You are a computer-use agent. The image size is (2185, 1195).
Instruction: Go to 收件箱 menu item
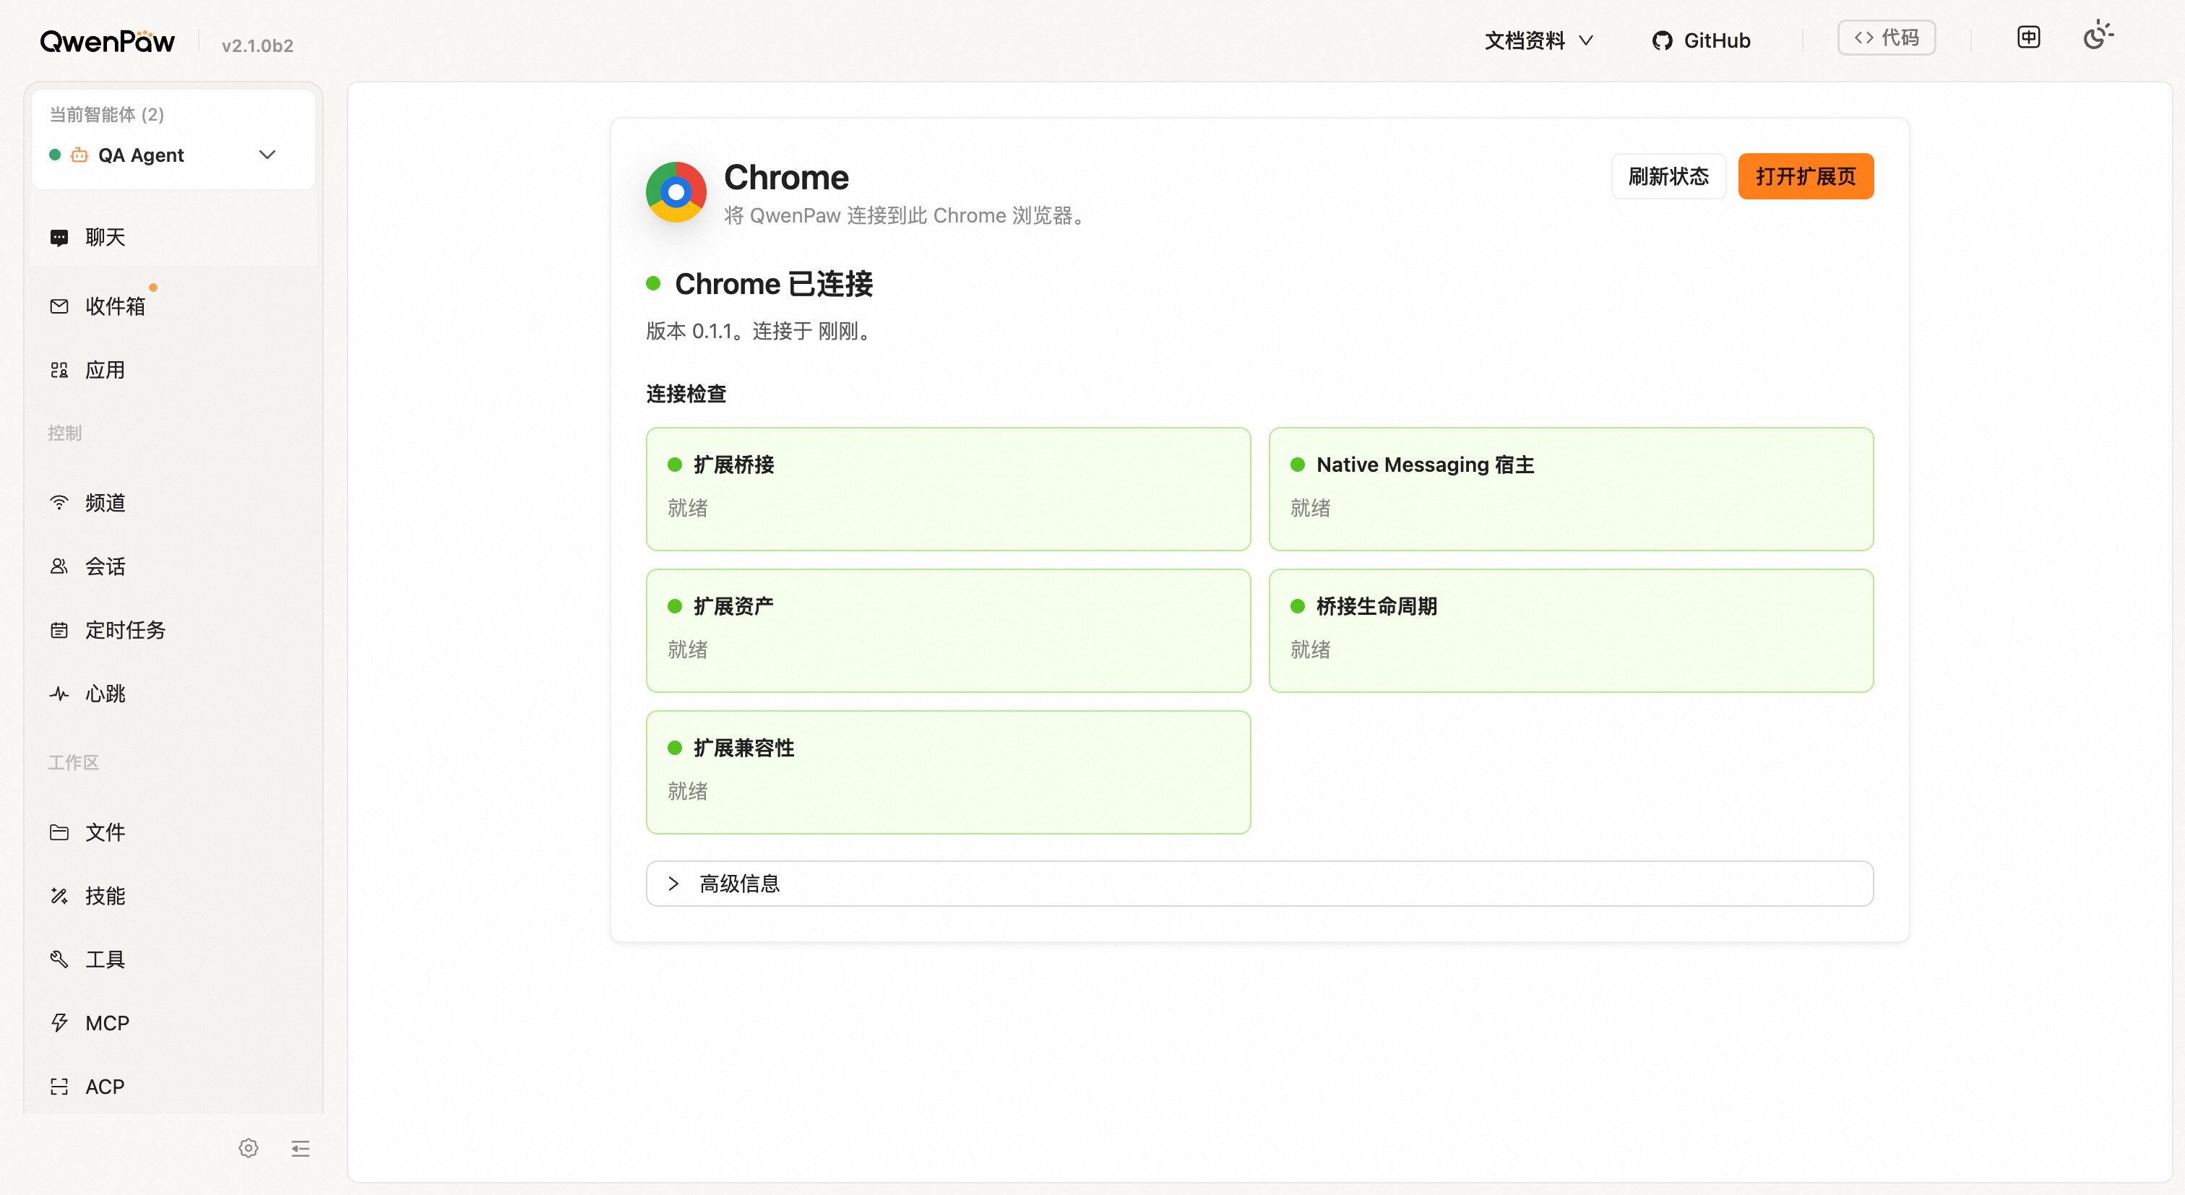point(173,306)
